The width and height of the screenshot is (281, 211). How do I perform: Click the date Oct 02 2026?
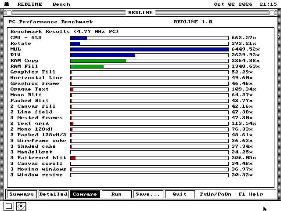pos(233,4)
